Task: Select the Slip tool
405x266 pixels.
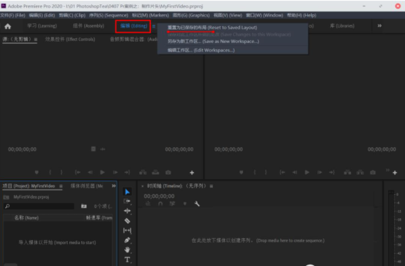Action: coord(127,230)
